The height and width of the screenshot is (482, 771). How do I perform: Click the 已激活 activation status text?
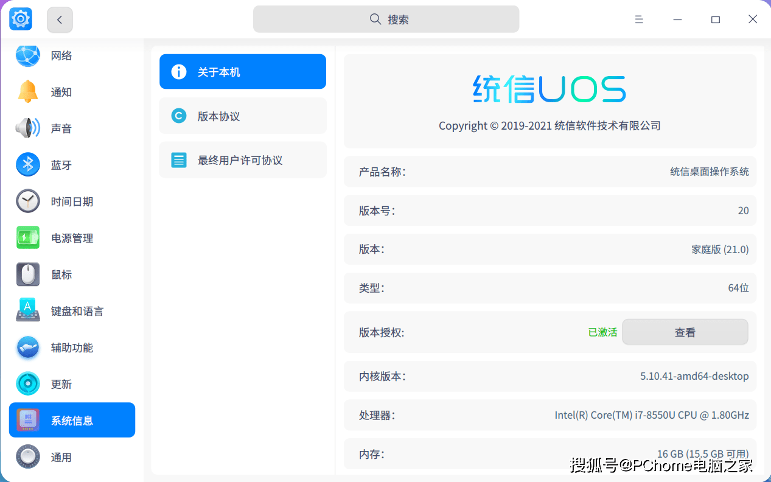[x=602, y=332]
